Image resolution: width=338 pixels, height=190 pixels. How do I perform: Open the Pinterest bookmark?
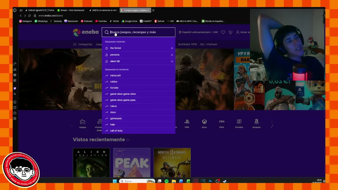(x=87, y=21)
